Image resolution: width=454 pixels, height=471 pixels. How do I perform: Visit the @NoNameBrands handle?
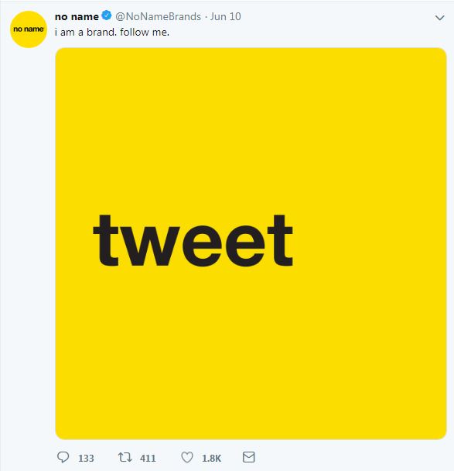158,16
